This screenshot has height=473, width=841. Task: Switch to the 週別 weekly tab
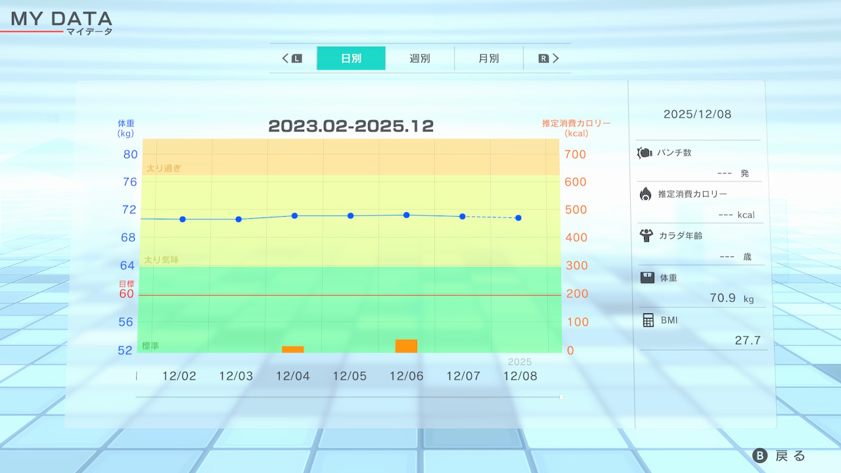(420, 58)
